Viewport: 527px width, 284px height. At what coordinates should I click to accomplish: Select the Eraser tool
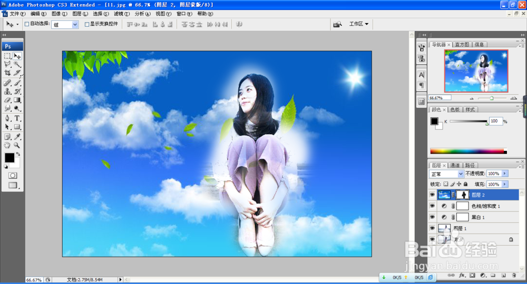coord(7,100)
